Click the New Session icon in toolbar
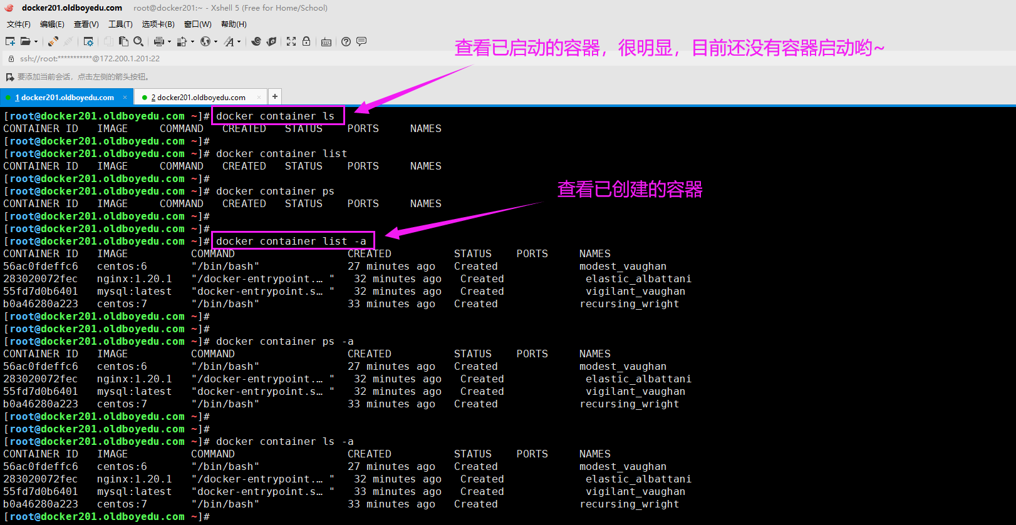The width and height of the screenshot is (1016, 525). coord(10,41)
